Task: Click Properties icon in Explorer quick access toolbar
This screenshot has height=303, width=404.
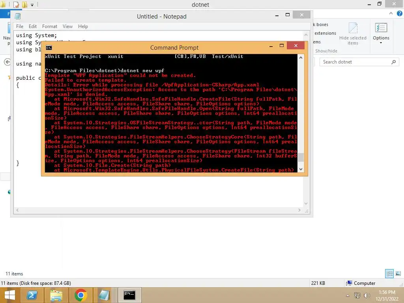Action: [16, 4]
